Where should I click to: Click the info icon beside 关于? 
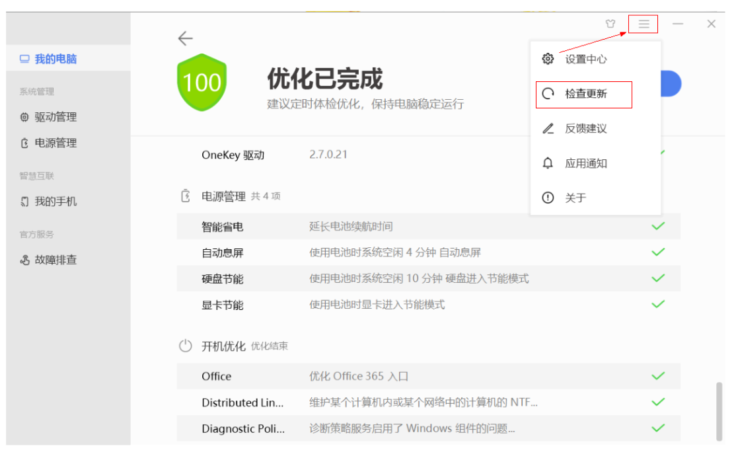[548, 198]
